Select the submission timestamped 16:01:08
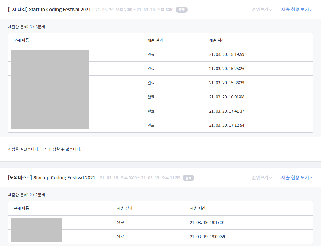This screenshot has width=321, height=246. 227,97
